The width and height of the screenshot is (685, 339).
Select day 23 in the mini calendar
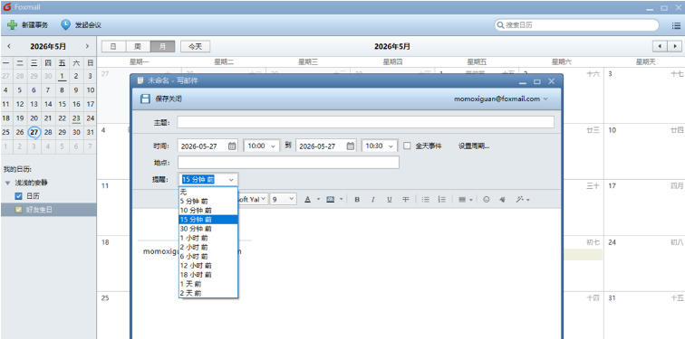click(x=76, y=118)
